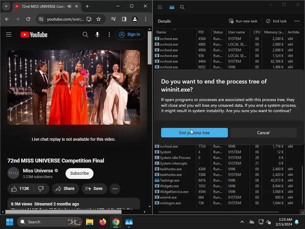Open the Miss Universe channel avatar
Viewport: 305px width, 229px height.
(x=13, y=173)
